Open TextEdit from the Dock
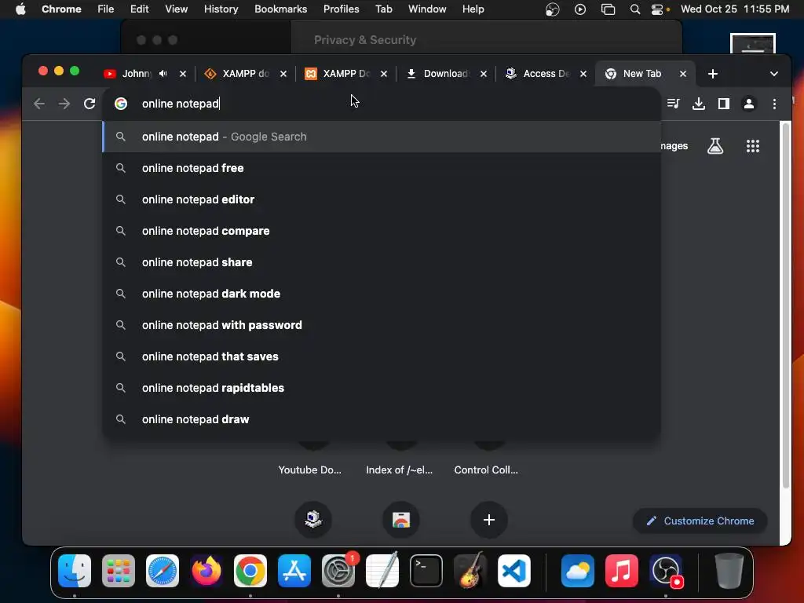 click(x=382, y=571)
